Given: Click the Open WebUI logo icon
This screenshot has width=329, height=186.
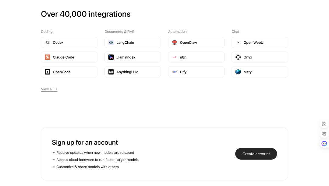Looking at the screenshot, I should point(238,42).
